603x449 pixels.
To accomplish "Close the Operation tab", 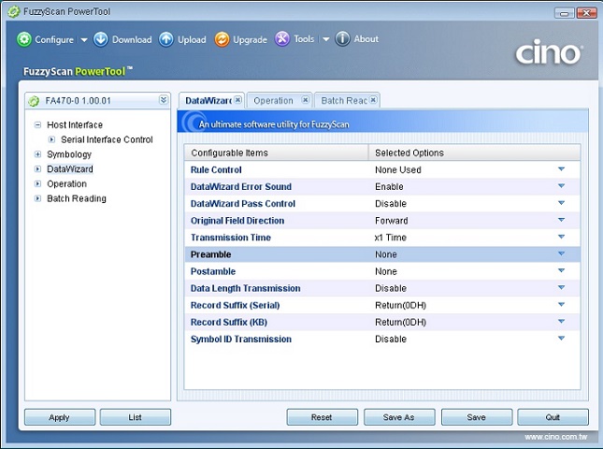I will 306,100.
